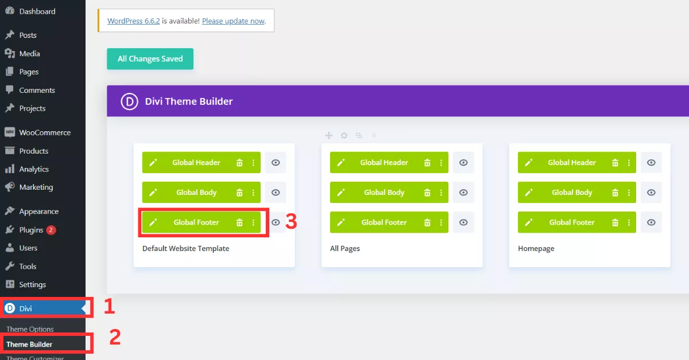Open Global Header options in Default Website Template
Viewport: 689px width, 360px height.
[253, 163]
